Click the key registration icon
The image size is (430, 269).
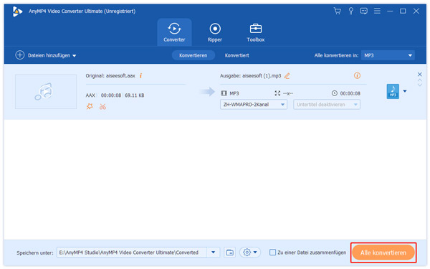350,11
